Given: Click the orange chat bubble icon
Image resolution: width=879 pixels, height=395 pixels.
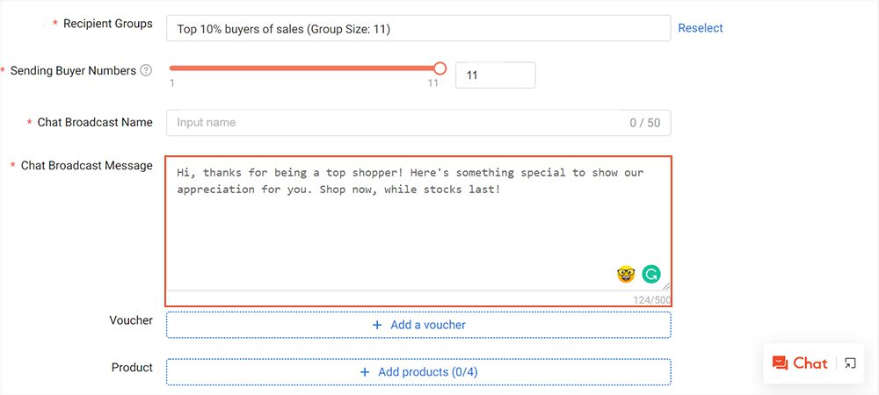Looking at the screenshot, I should tap(780, 363).
